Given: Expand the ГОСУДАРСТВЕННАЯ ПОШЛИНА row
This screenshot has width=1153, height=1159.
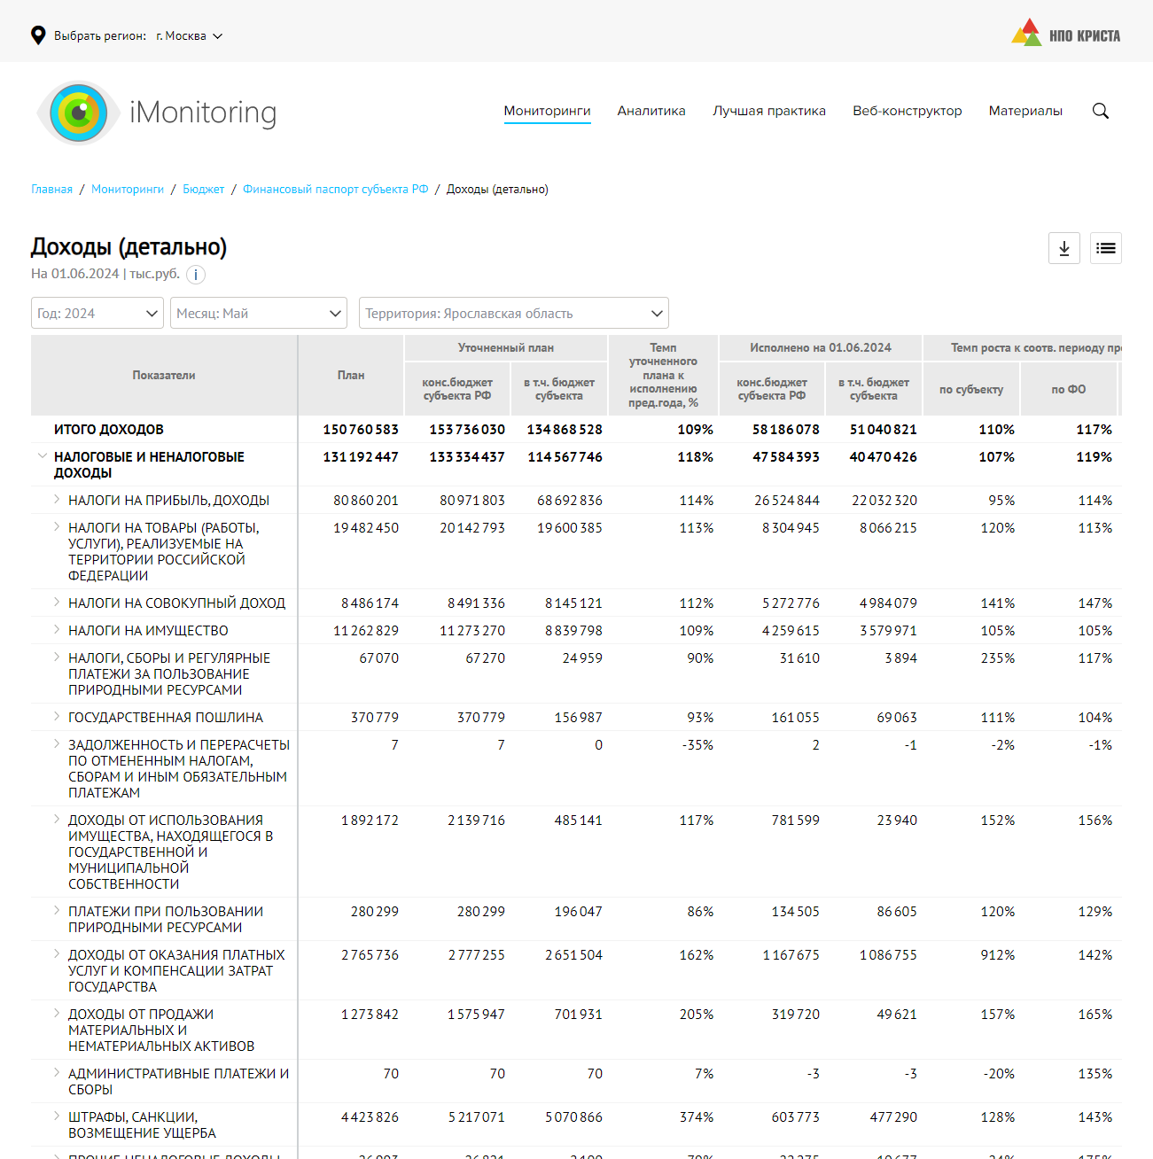Looking at the screenshot, I should click(57, 717).
